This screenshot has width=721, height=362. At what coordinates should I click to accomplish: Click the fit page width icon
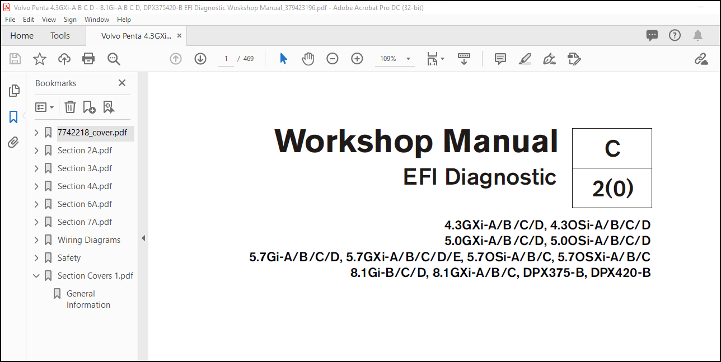[432, 59]
